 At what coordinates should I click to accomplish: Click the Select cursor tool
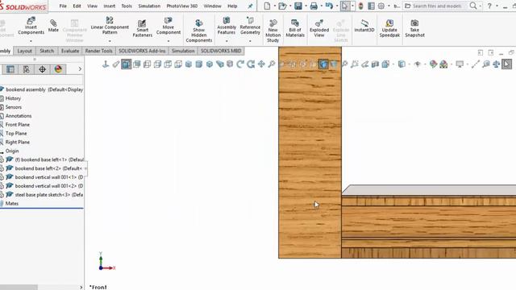coord(344,6)
